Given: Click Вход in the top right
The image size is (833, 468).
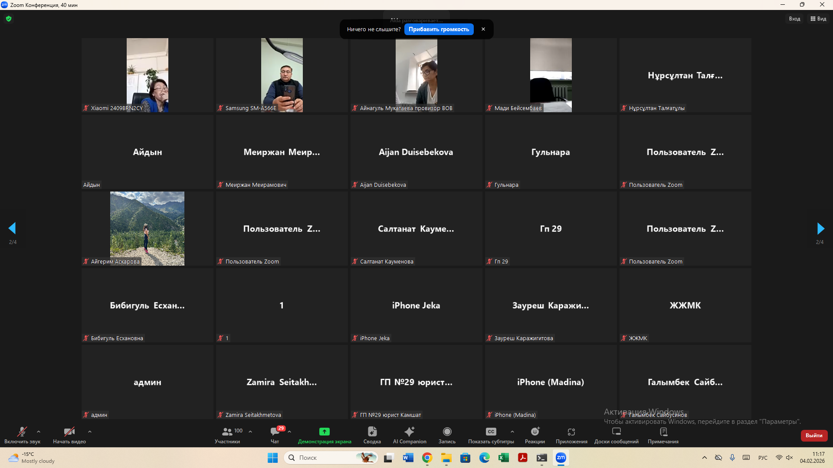Looking at the screenshot, I should 794,19.
